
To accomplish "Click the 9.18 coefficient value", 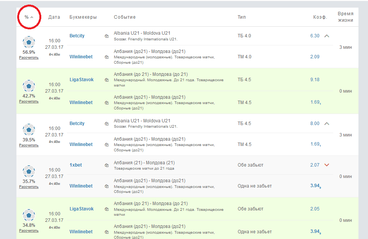I will (x=315, y=80).
